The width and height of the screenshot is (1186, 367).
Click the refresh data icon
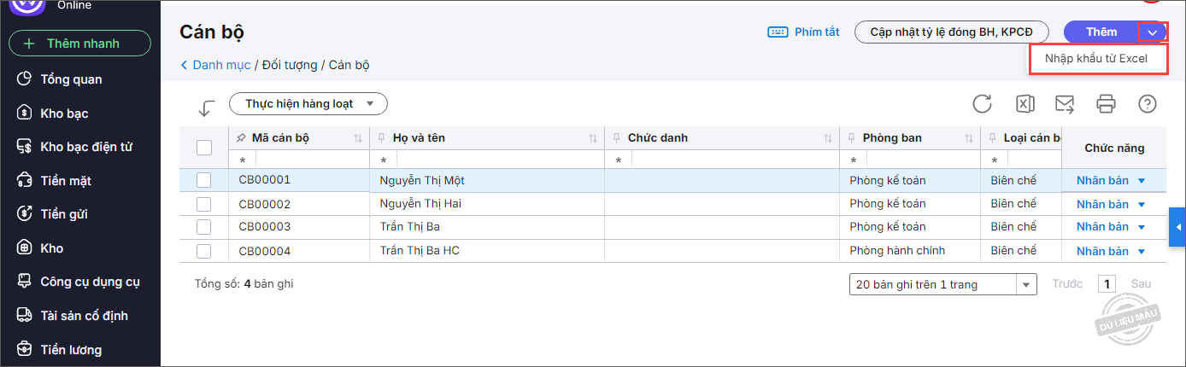coord(983,104)
